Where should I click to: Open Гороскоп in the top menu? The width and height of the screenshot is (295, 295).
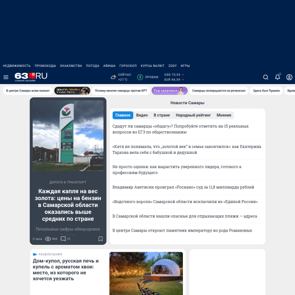(x=128, y=66)
